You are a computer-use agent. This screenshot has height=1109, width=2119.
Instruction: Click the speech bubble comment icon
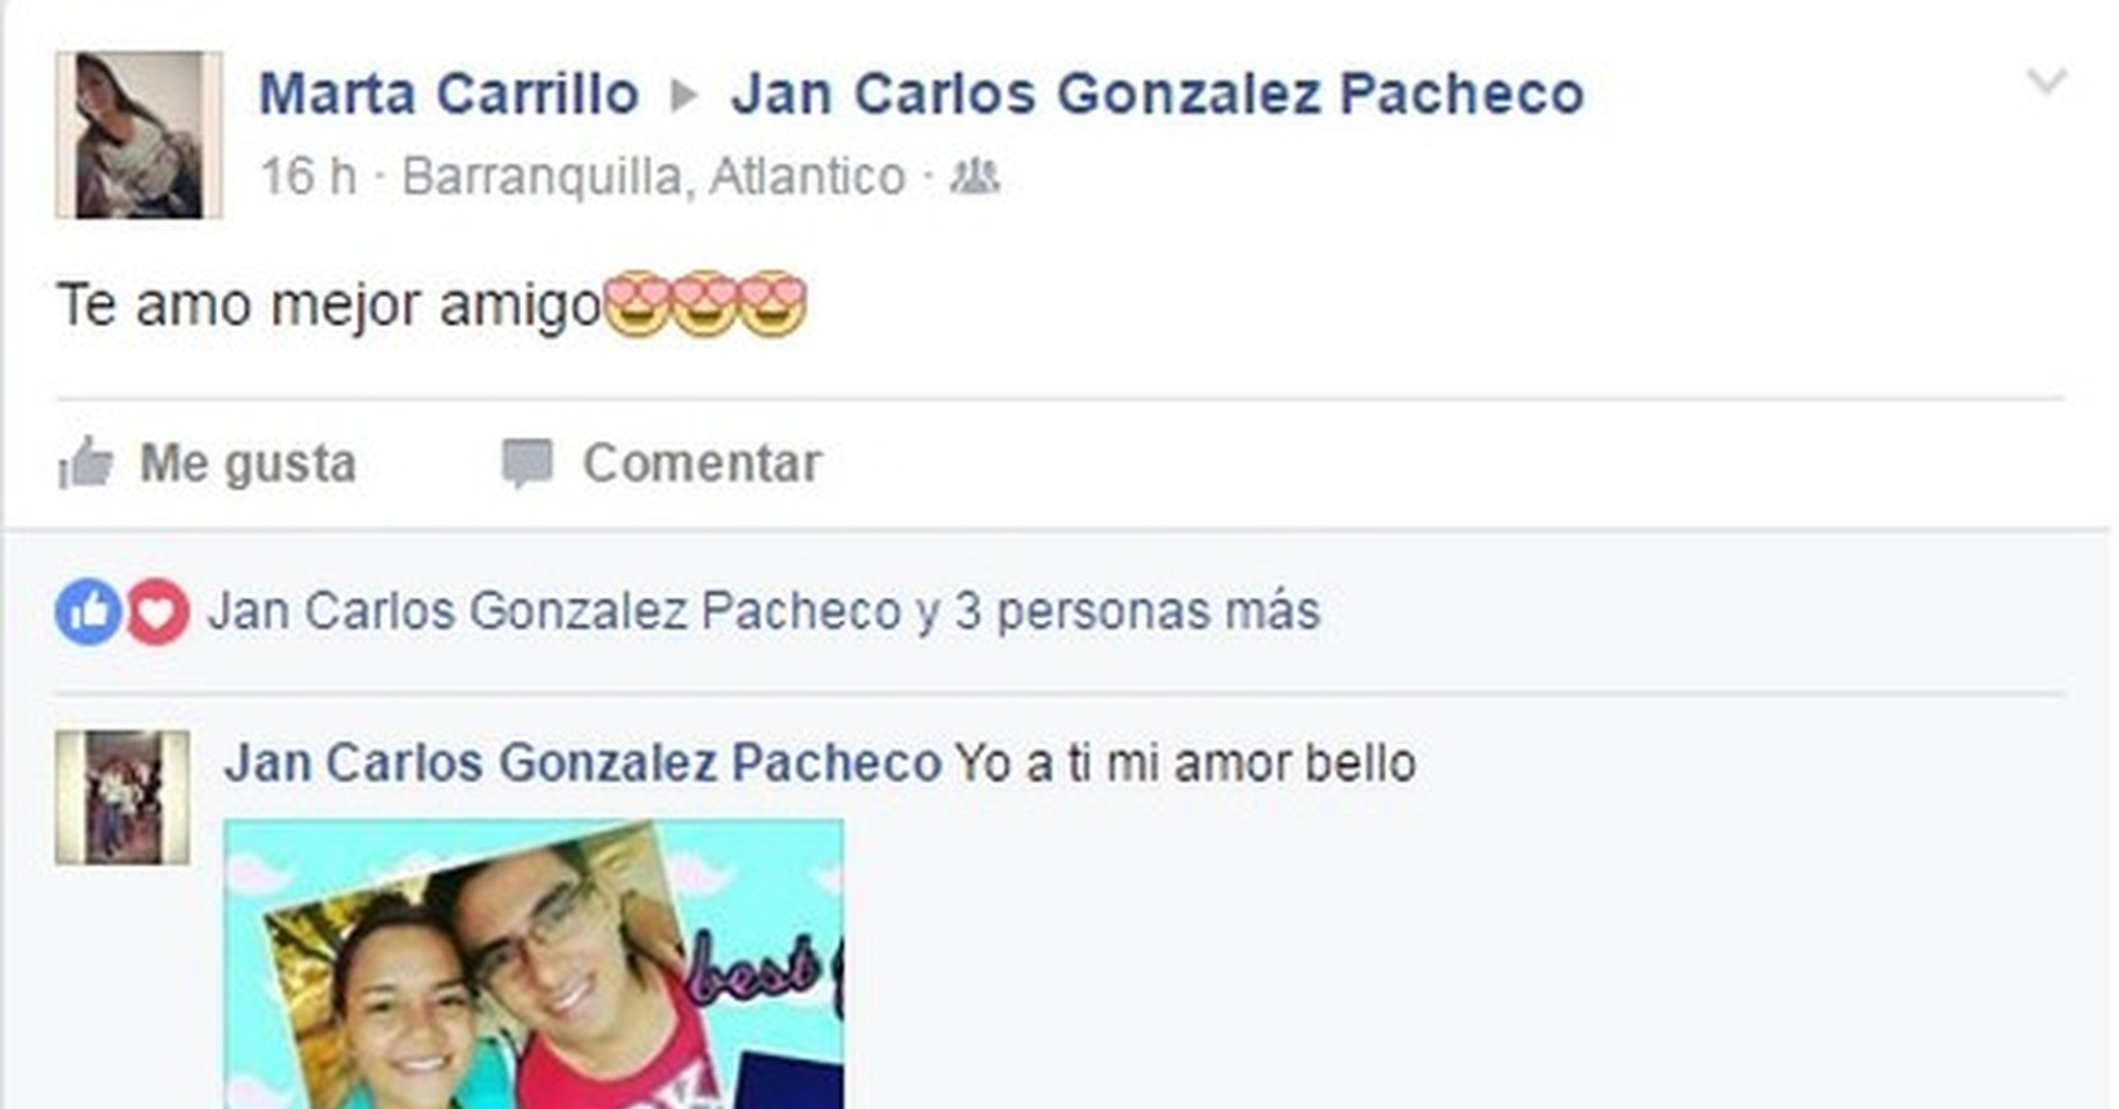pyautogui.click(x=527, y=463)
